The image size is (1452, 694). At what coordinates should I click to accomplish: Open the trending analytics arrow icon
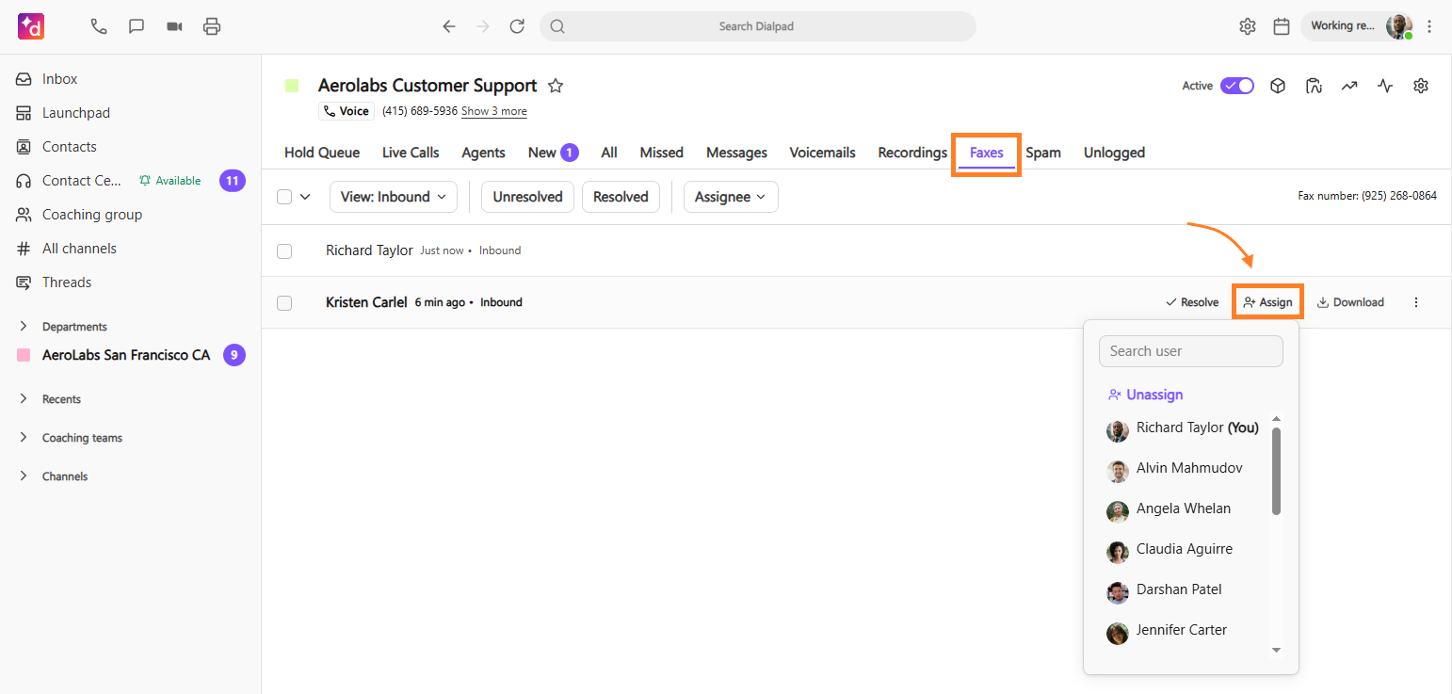[1349, 86]
